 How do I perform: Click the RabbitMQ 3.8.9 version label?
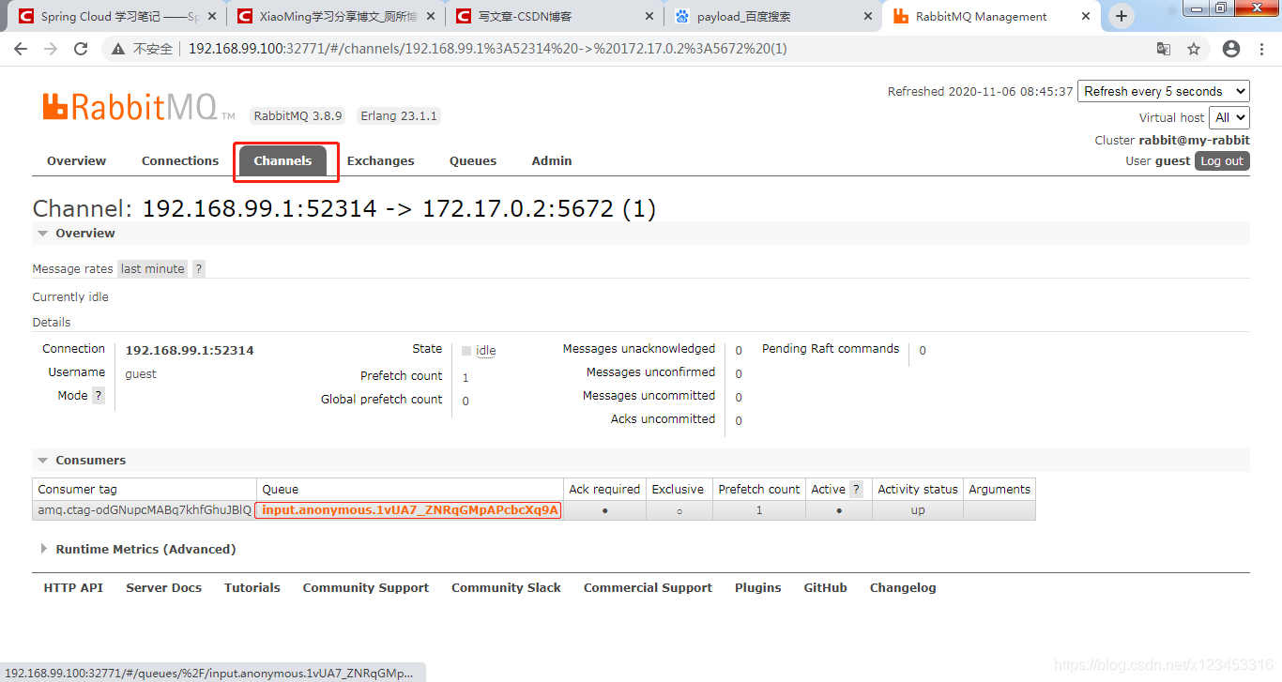[298, 116]
